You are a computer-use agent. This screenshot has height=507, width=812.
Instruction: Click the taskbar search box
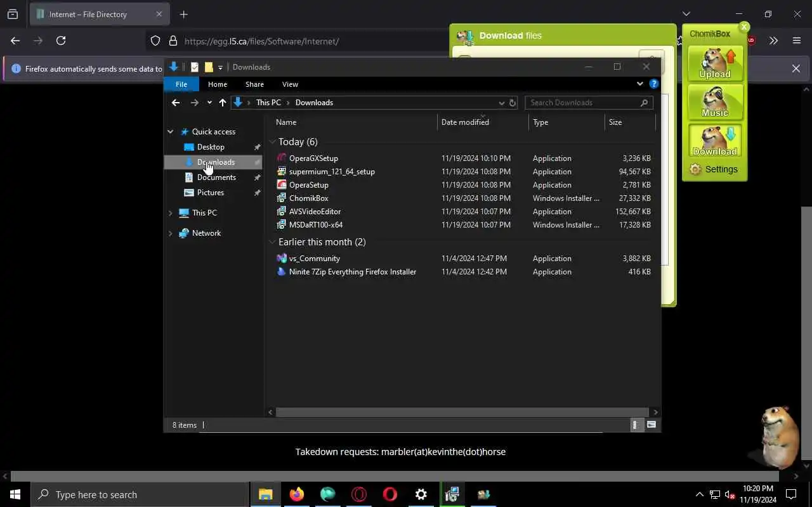point(140,494)
